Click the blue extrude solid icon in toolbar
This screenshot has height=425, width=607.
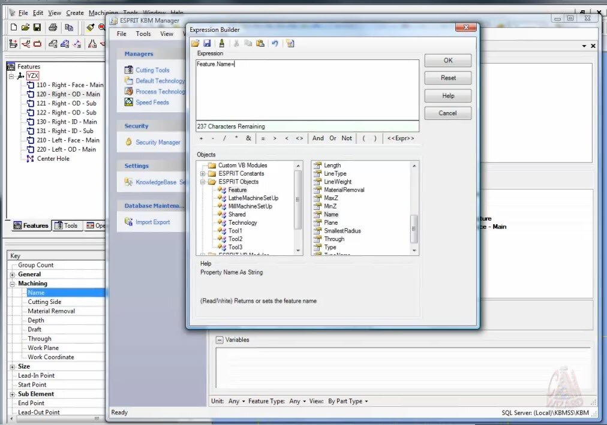coord(65,44)
